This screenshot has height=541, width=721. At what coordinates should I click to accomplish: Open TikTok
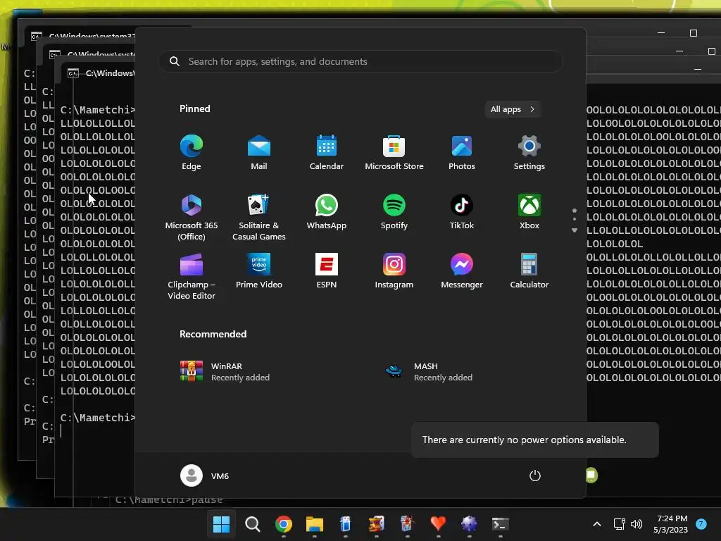[462, 212]
